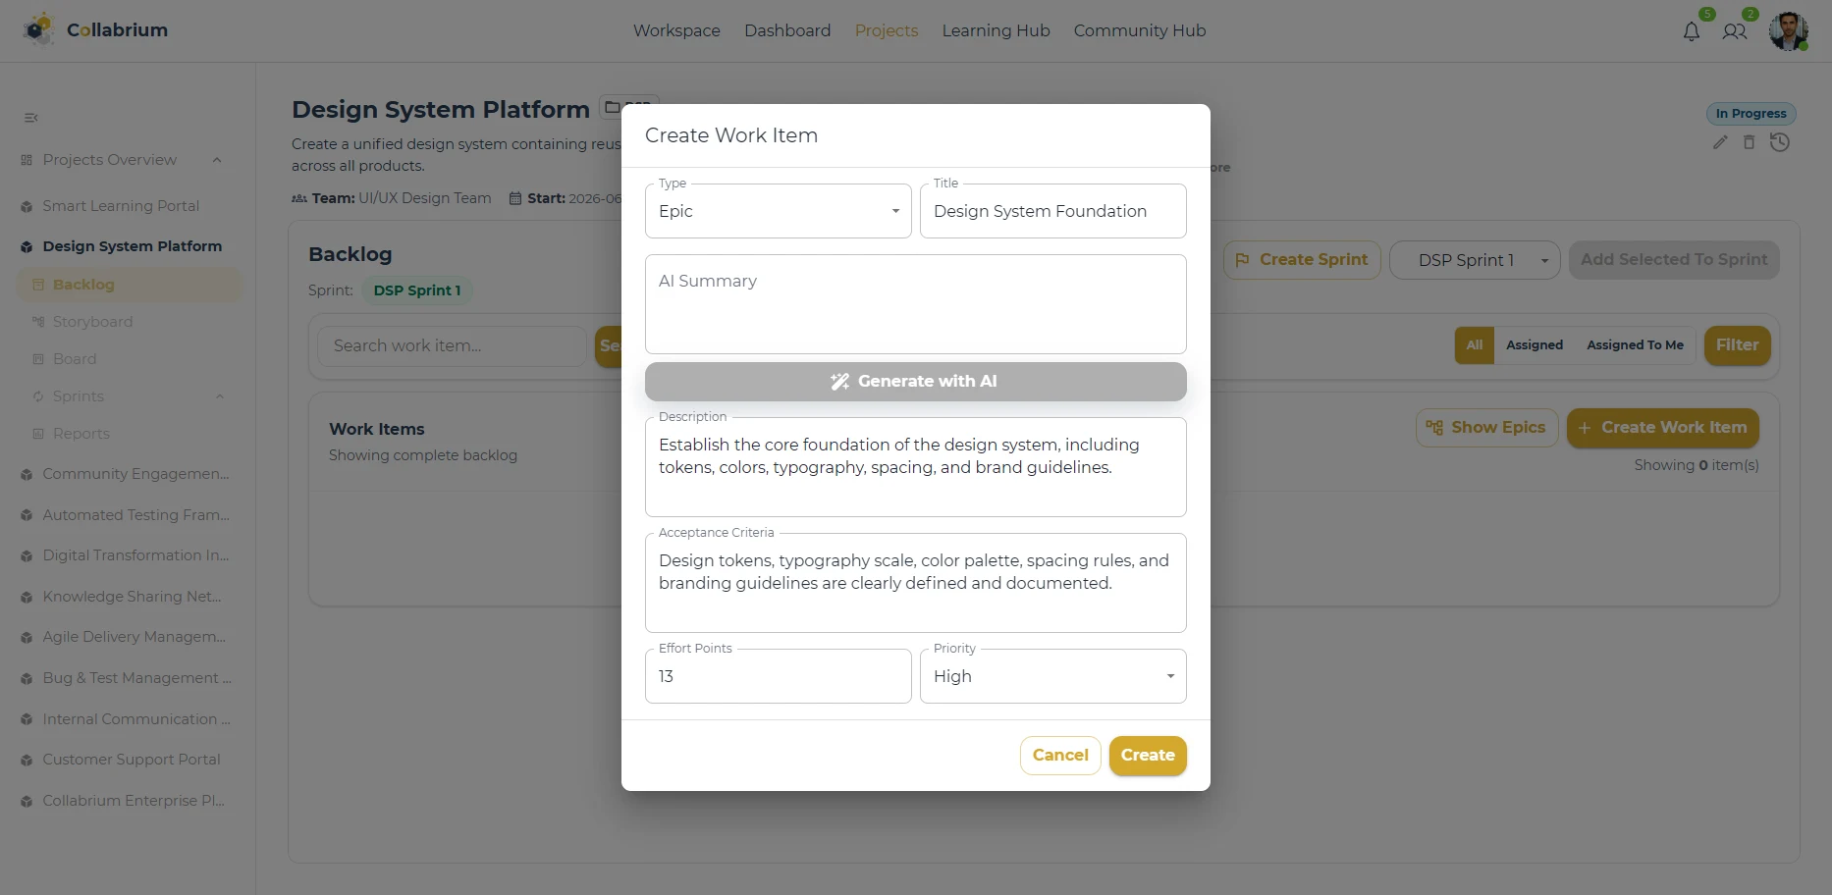Click the Description text area
The image size is (1832, 895).
point(915,467)
